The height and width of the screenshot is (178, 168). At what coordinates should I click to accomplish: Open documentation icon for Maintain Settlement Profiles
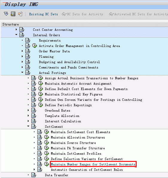coord(40,153)
